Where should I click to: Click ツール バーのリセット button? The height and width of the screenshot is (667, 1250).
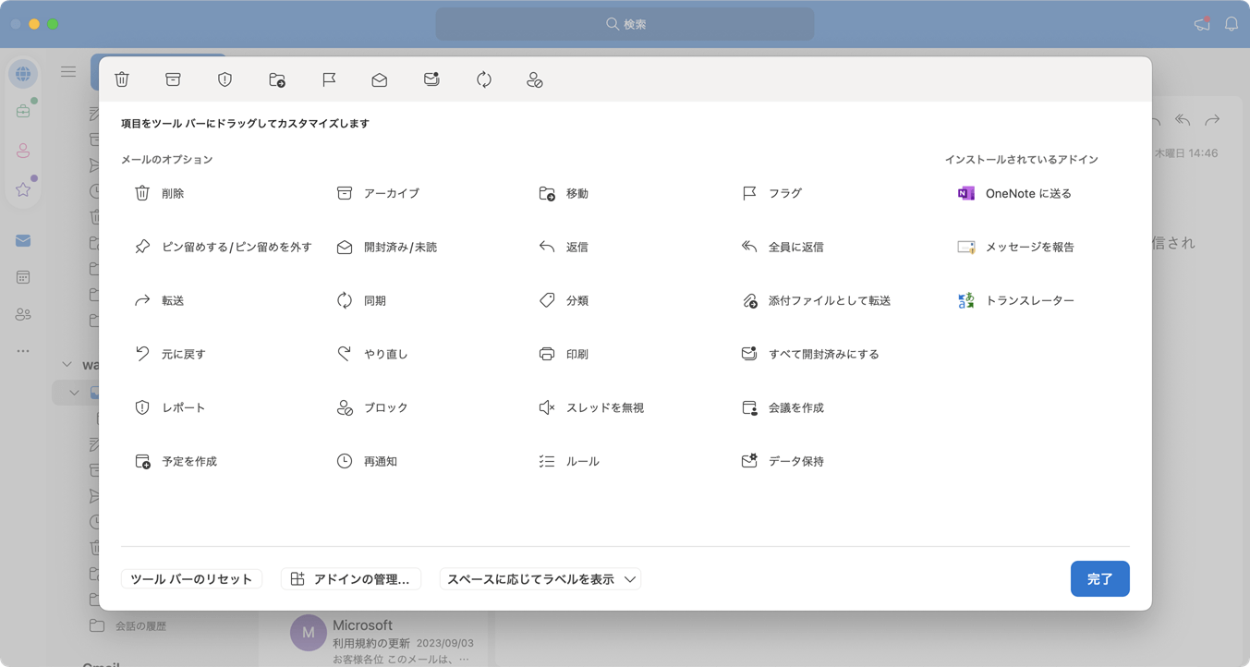(191, 579)
